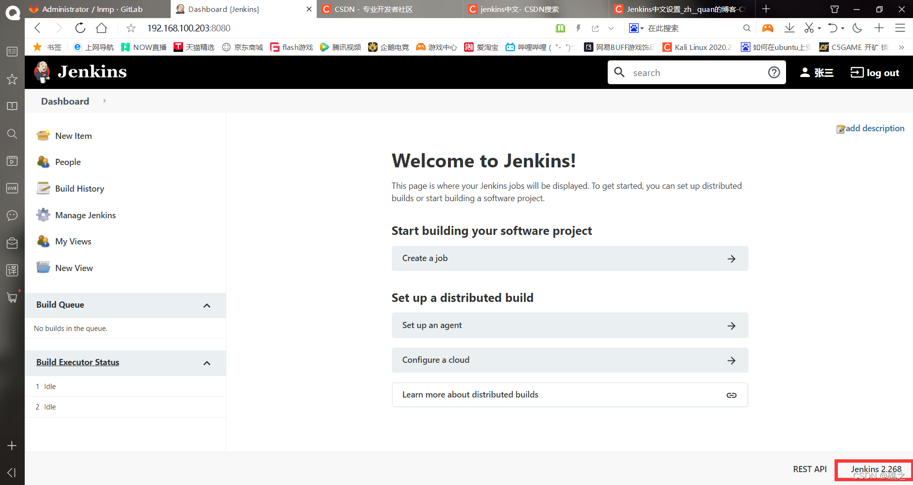Click the Jenkins butler logo icon
This screenshot has width=913, height=485.
pyautogui.click(x=42, y=72)
